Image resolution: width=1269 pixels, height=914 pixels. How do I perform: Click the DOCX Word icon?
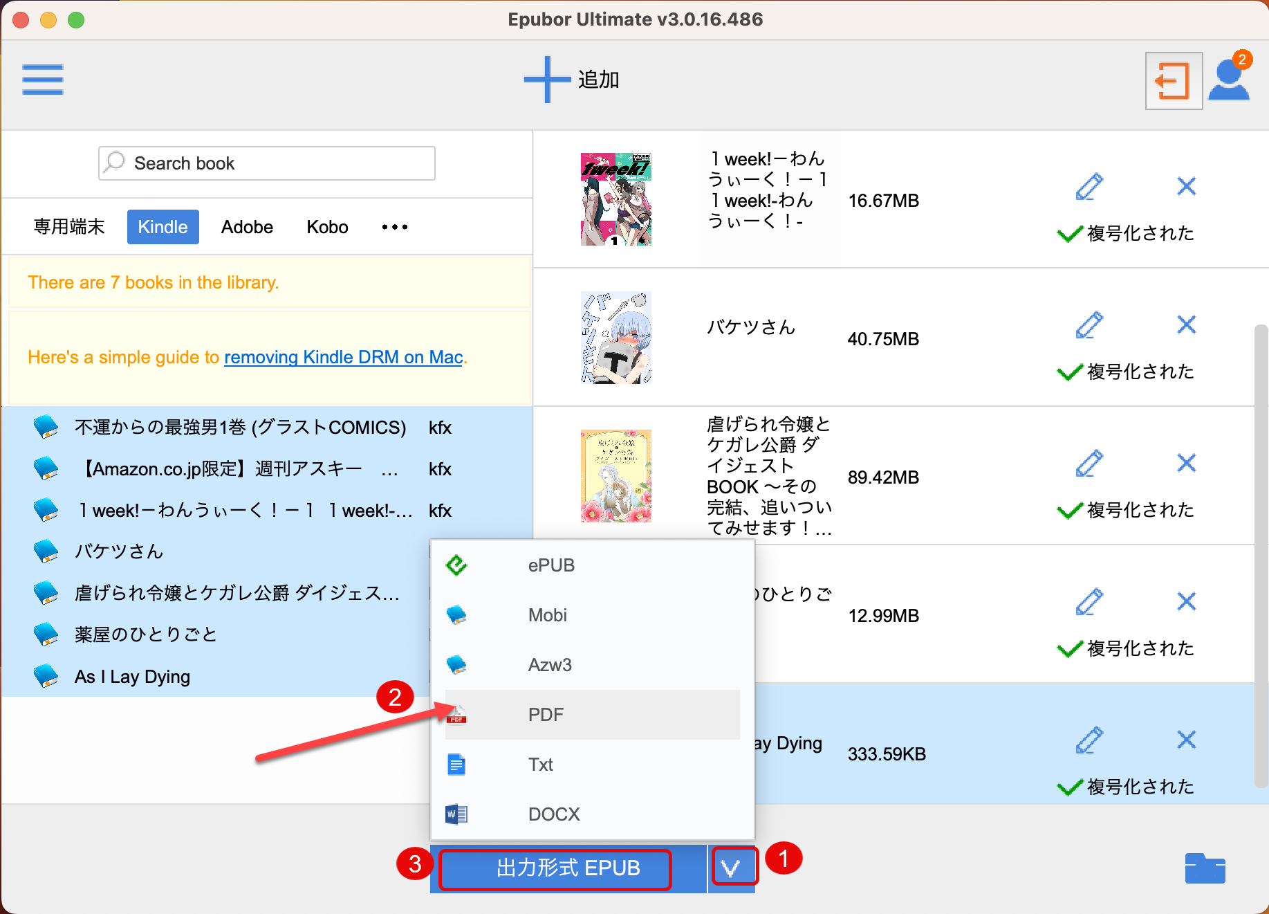[x=456, y=814]
